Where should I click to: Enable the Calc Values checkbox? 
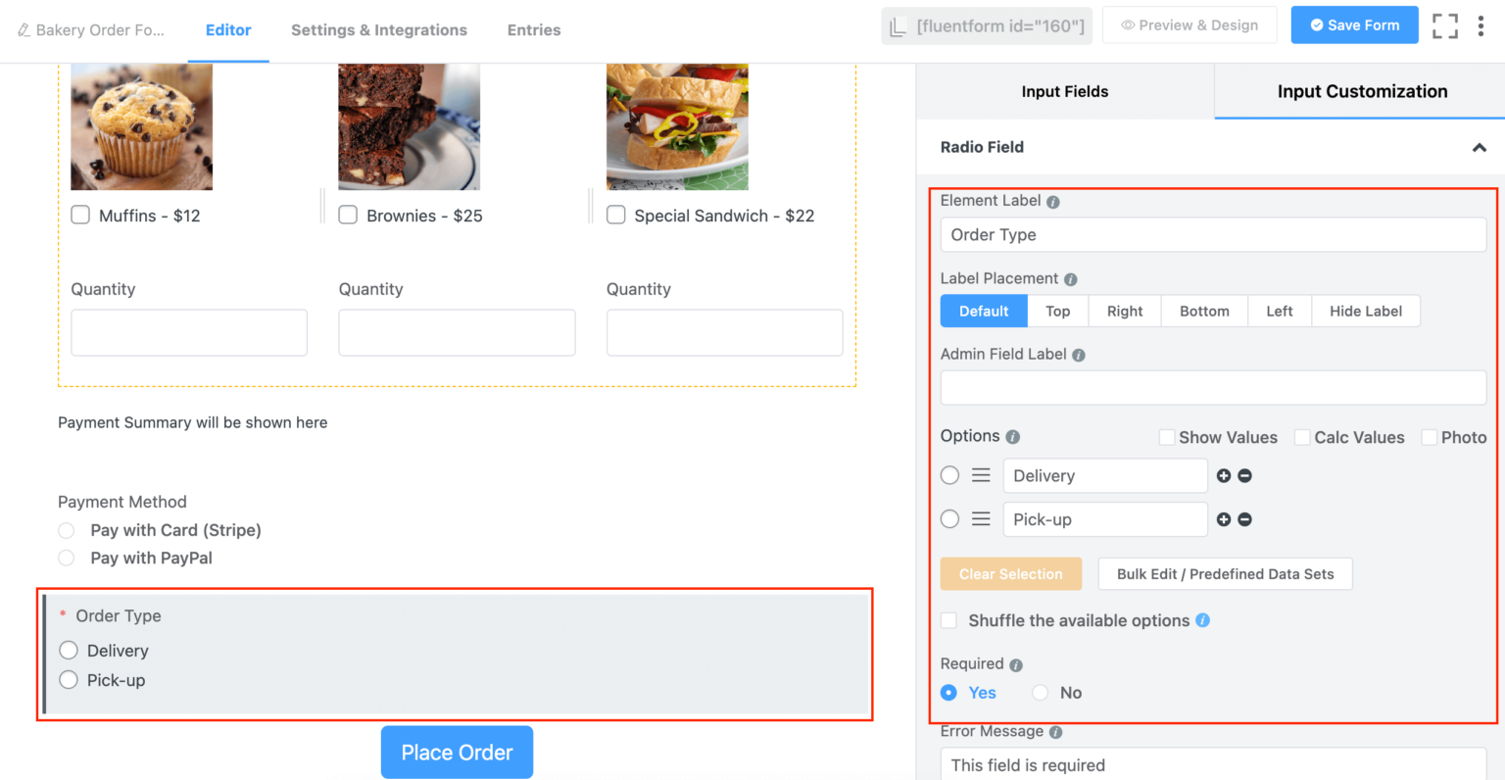(x=1302, y=437)
